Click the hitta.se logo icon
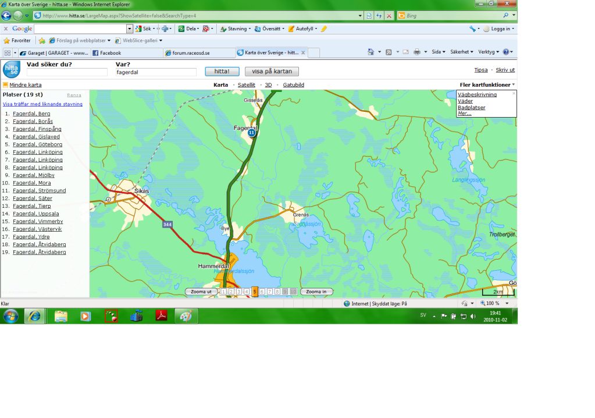Image resolution: width=595 pixels, height=418 pixels. pos(11,69)
